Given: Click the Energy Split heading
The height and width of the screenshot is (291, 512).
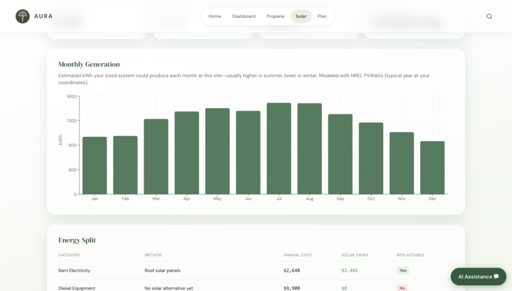Looking at the screenshot, I should [77, 240].
